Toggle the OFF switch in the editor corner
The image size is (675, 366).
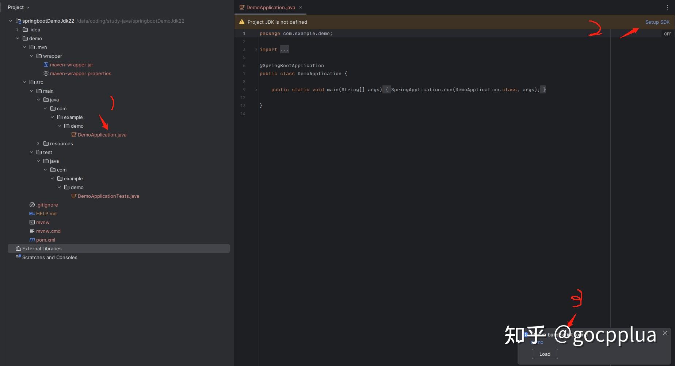click(x=667, y=34)
